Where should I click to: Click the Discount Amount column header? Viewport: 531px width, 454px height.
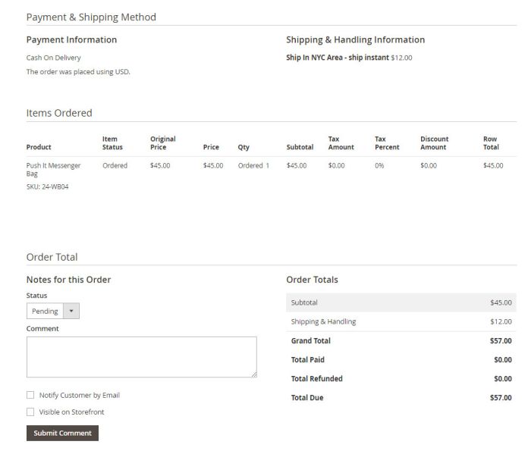pyautogui.click(x=435, y=142)
